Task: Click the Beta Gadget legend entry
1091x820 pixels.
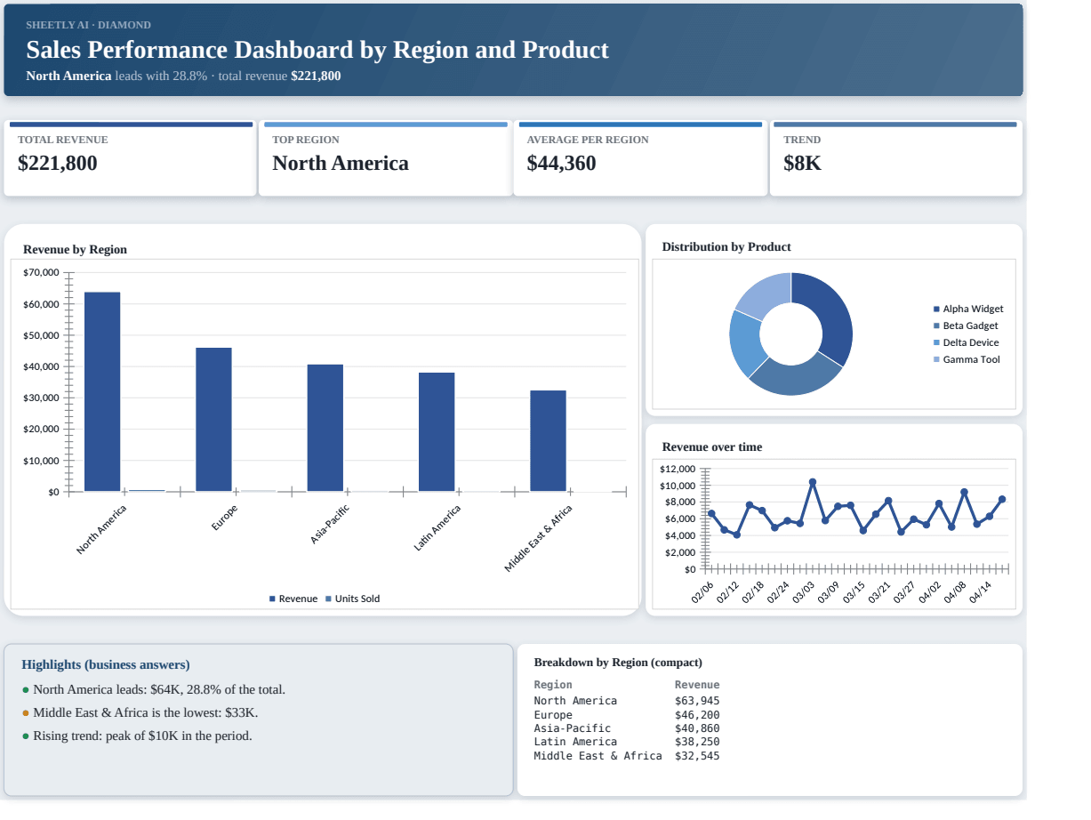Action: click(x=965, y=326)
